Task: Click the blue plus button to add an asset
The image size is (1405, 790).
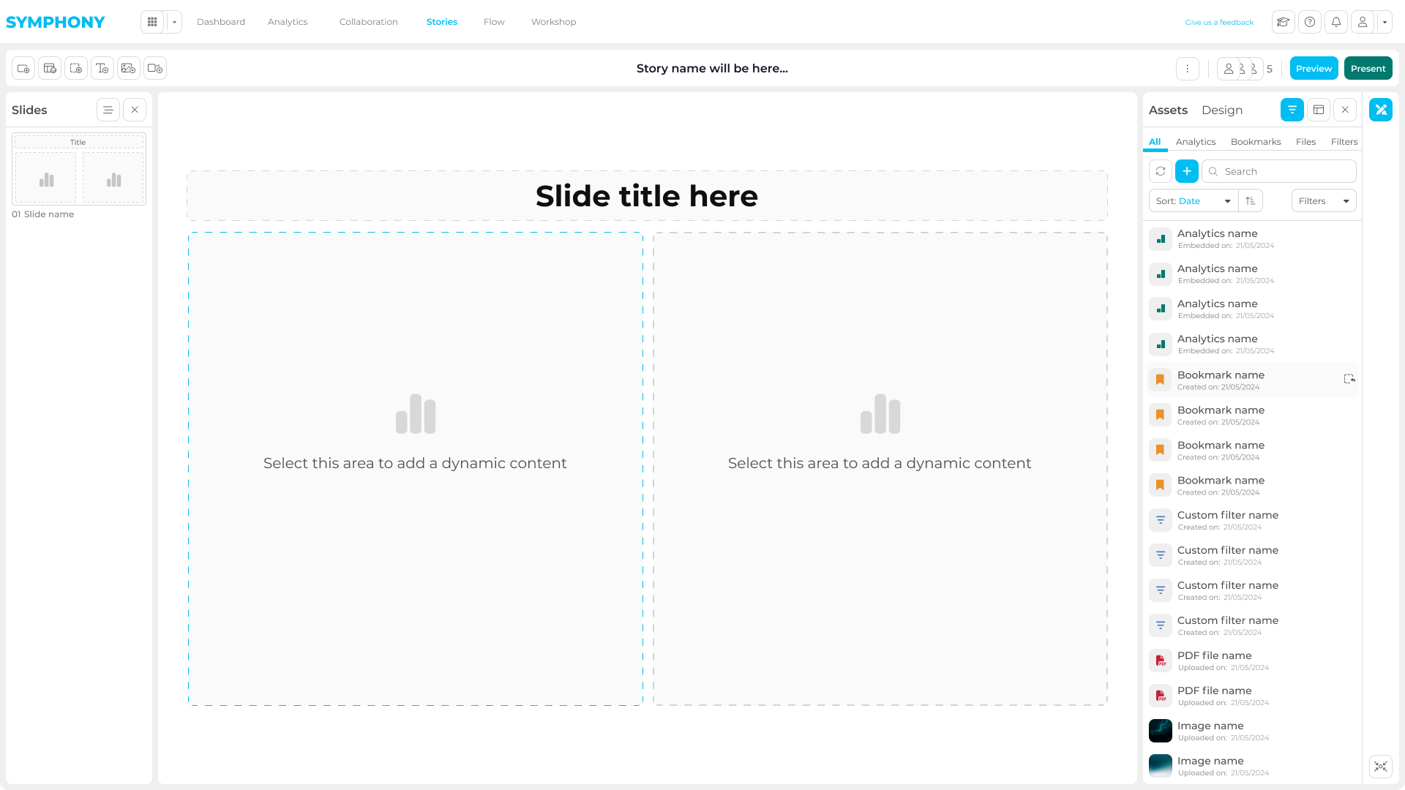Action: click(x=1186, y=171)
